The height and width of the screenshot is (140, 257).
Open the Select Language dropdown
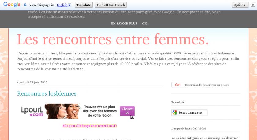point(189,112)
